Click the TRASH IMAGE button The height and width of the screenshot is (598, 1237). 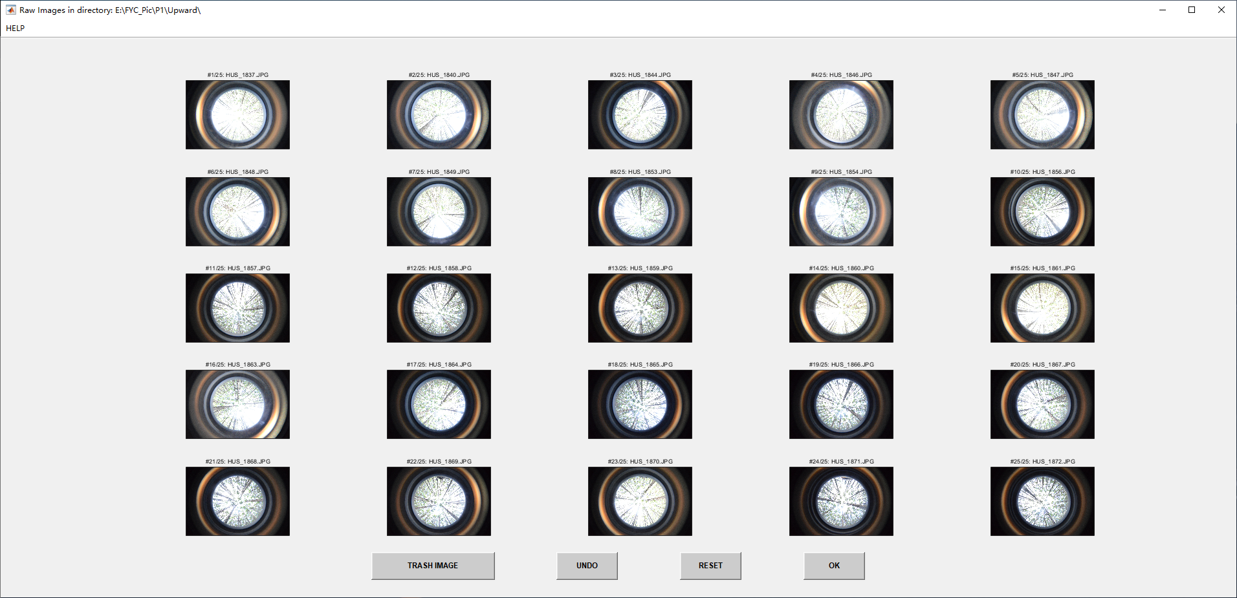(433, 566)
